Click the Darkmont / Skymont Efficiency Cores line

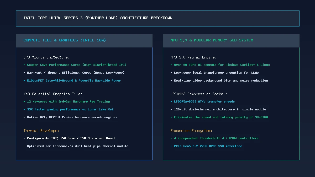tap(74, 73)
